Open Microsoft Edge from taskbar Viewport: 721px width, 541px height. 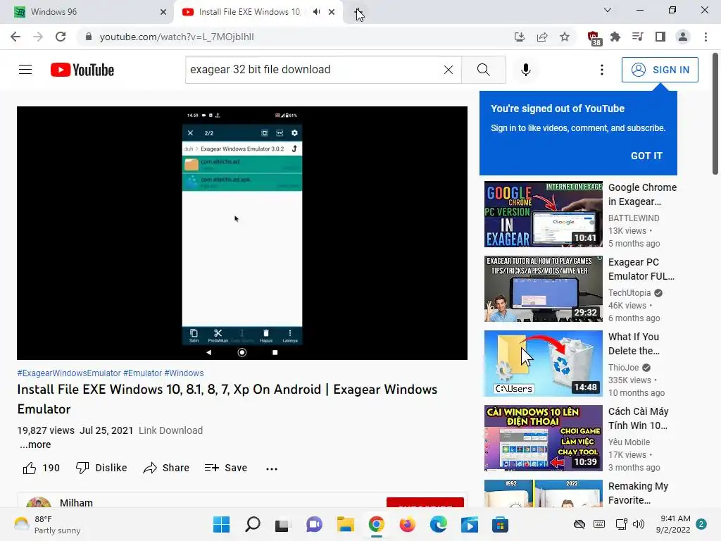[x=438, y=524]
